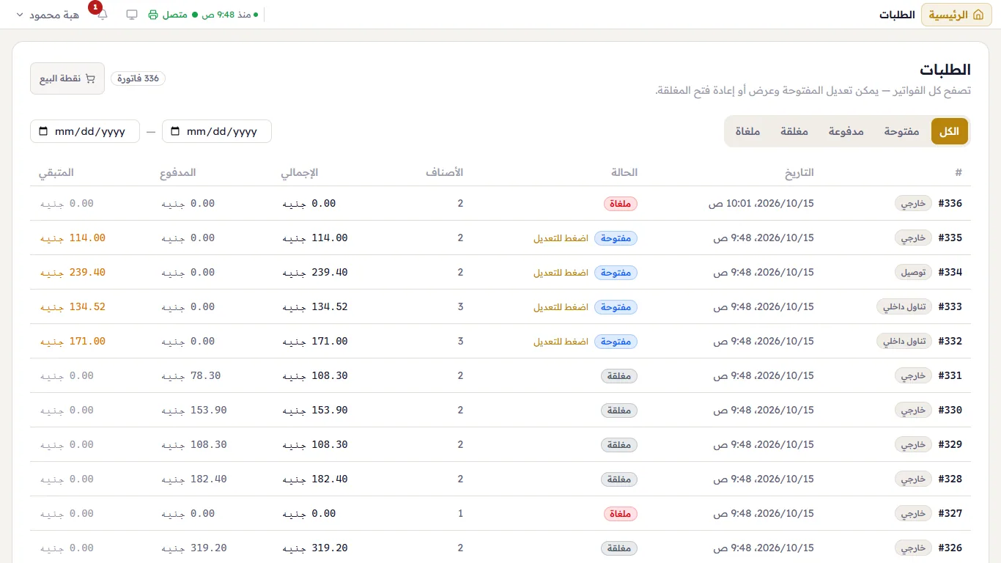Focus the end date input field

[x=85, y=131]
